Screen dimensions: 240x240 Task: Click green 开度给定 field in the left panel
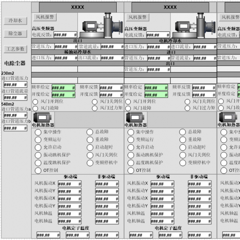64,95
